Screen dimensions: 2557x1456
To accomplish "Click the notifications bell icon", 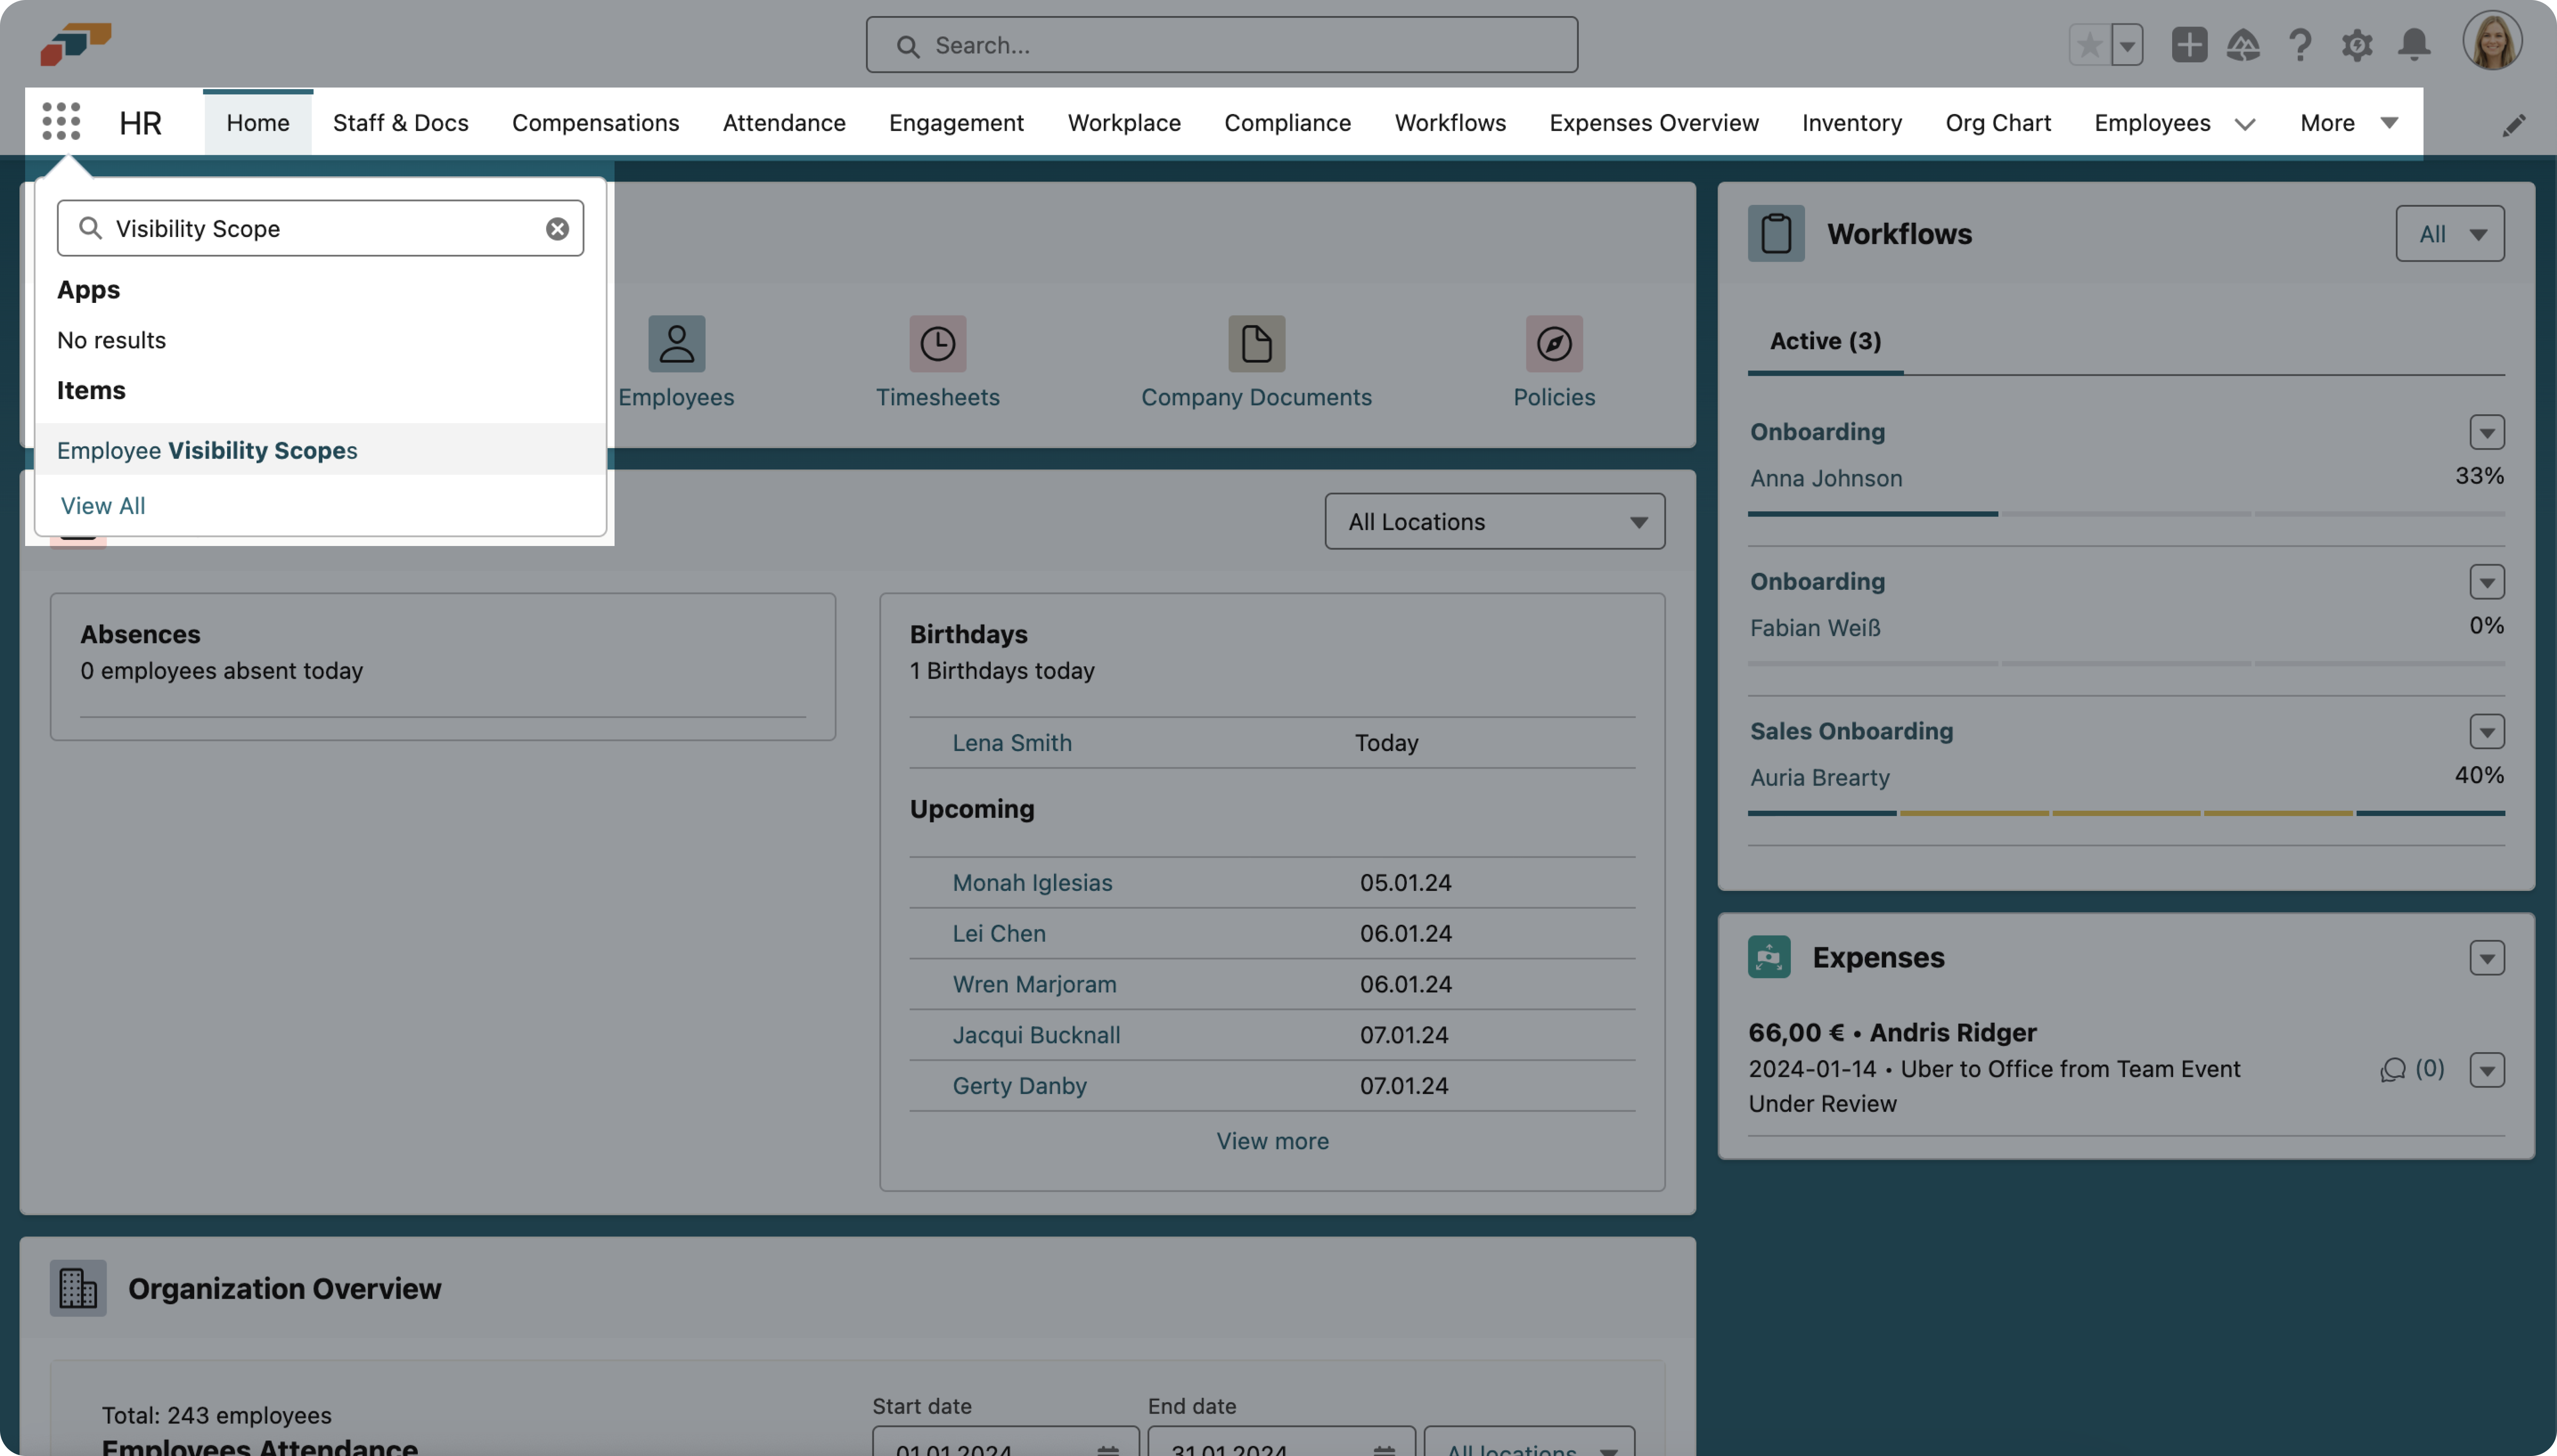I will click(2414, 45).
